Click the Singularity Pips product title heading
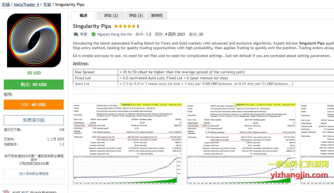334x193 pixels. 92,26
